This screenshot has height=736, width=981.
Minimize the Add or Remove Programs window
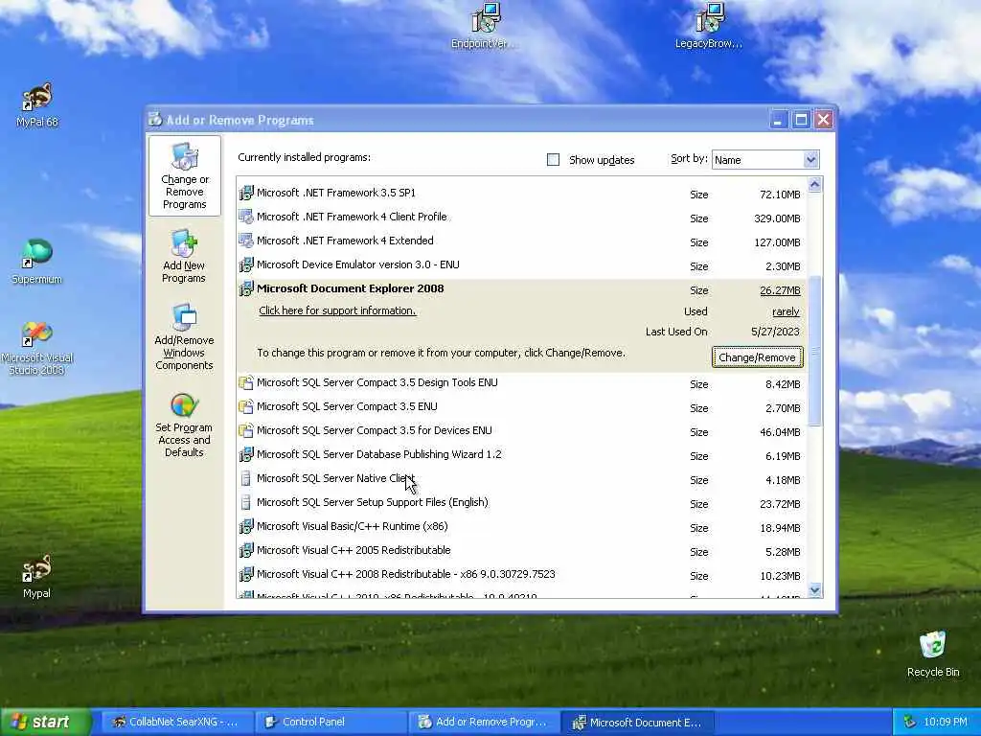tap(778, 120)
